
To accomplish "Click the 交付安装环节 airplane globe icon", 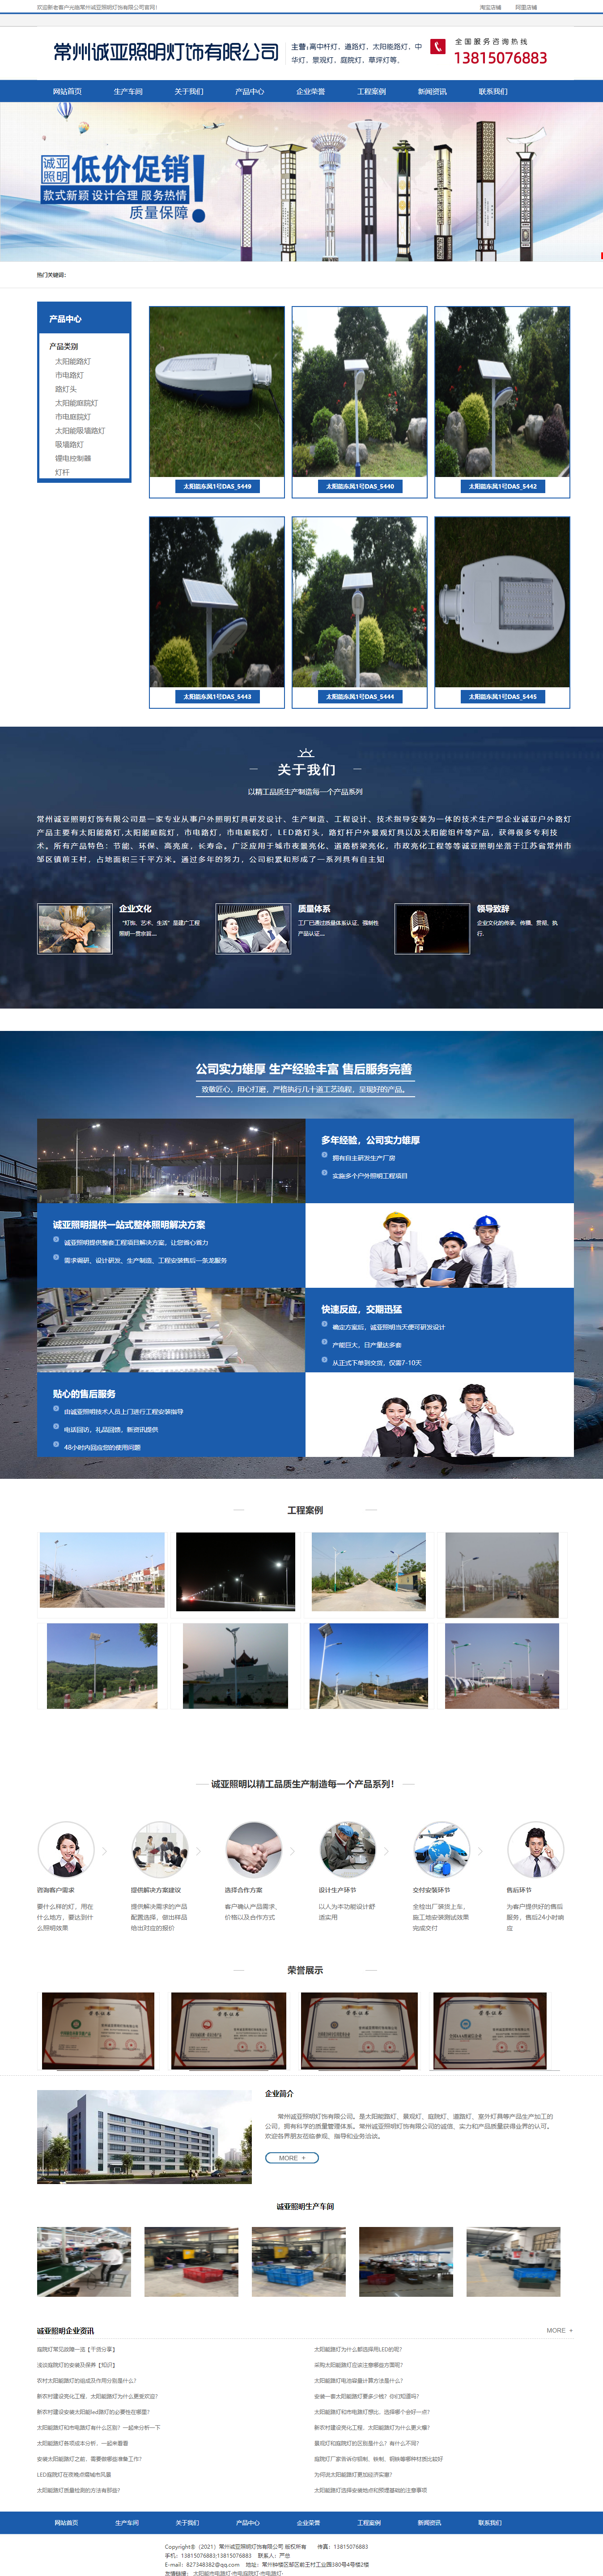I will pyautogui.click(x=441, y=1849).
